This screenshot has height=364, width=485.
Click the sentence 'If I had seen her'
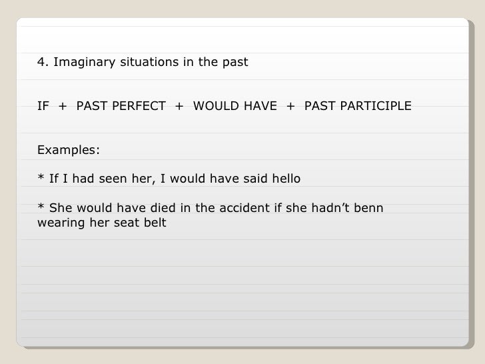tap(101, 179)
